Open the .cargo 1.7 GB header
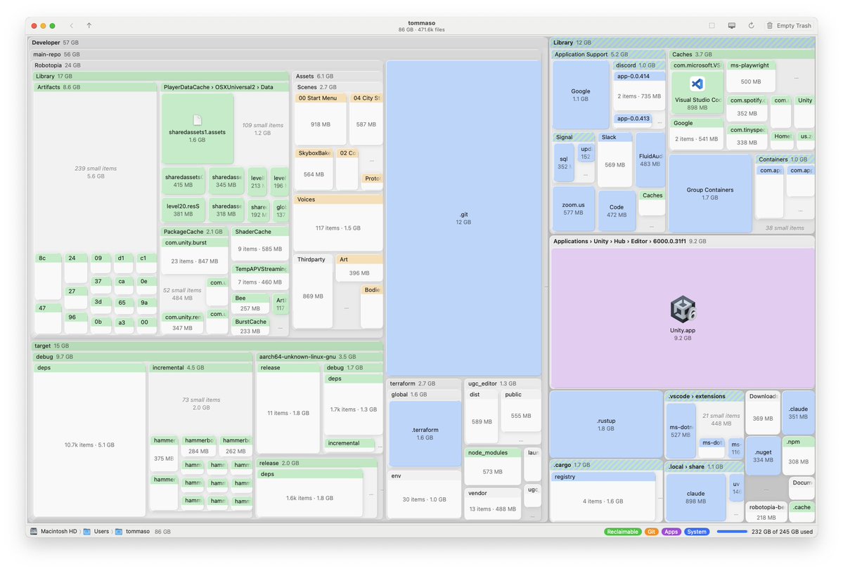The image size is (843, 571). point(606,465)
